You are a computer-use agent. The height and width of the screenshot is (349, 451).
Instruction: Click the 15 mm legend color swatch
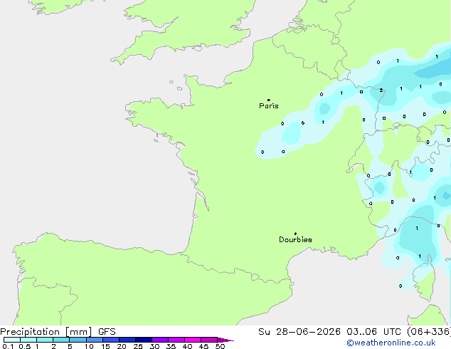pos(110,340)
